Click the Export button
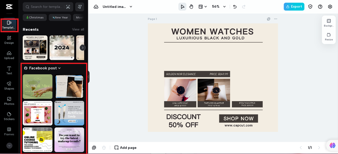The image size is (338, 154). [294, 7]
